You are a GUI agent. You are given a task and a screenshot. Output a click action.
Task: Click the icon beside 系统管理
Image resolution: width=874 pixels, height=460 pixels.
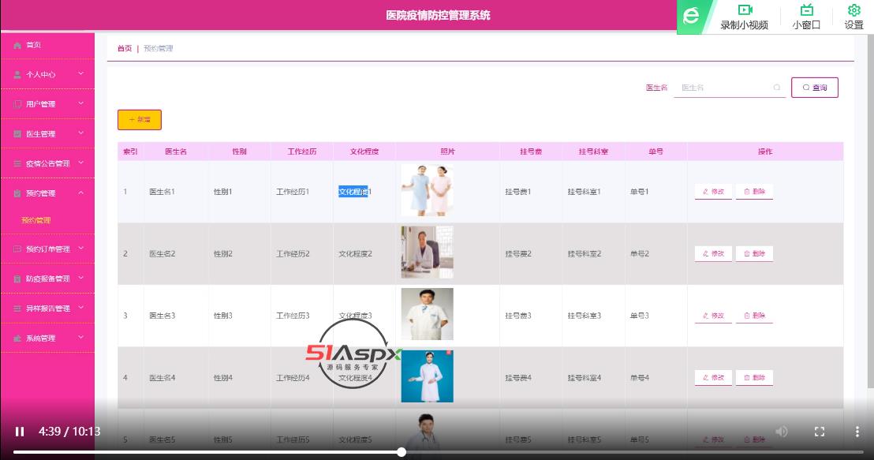tap(17, 338)
